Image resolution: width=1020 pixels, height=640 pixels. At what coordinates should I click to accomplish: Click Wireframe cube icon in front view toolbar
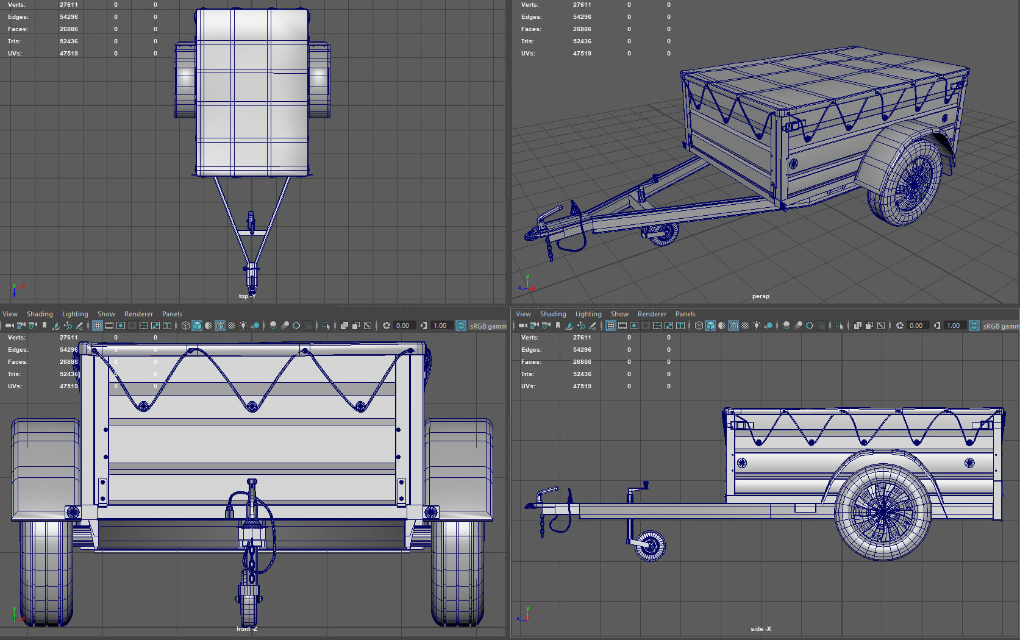[x=185, y=325]
